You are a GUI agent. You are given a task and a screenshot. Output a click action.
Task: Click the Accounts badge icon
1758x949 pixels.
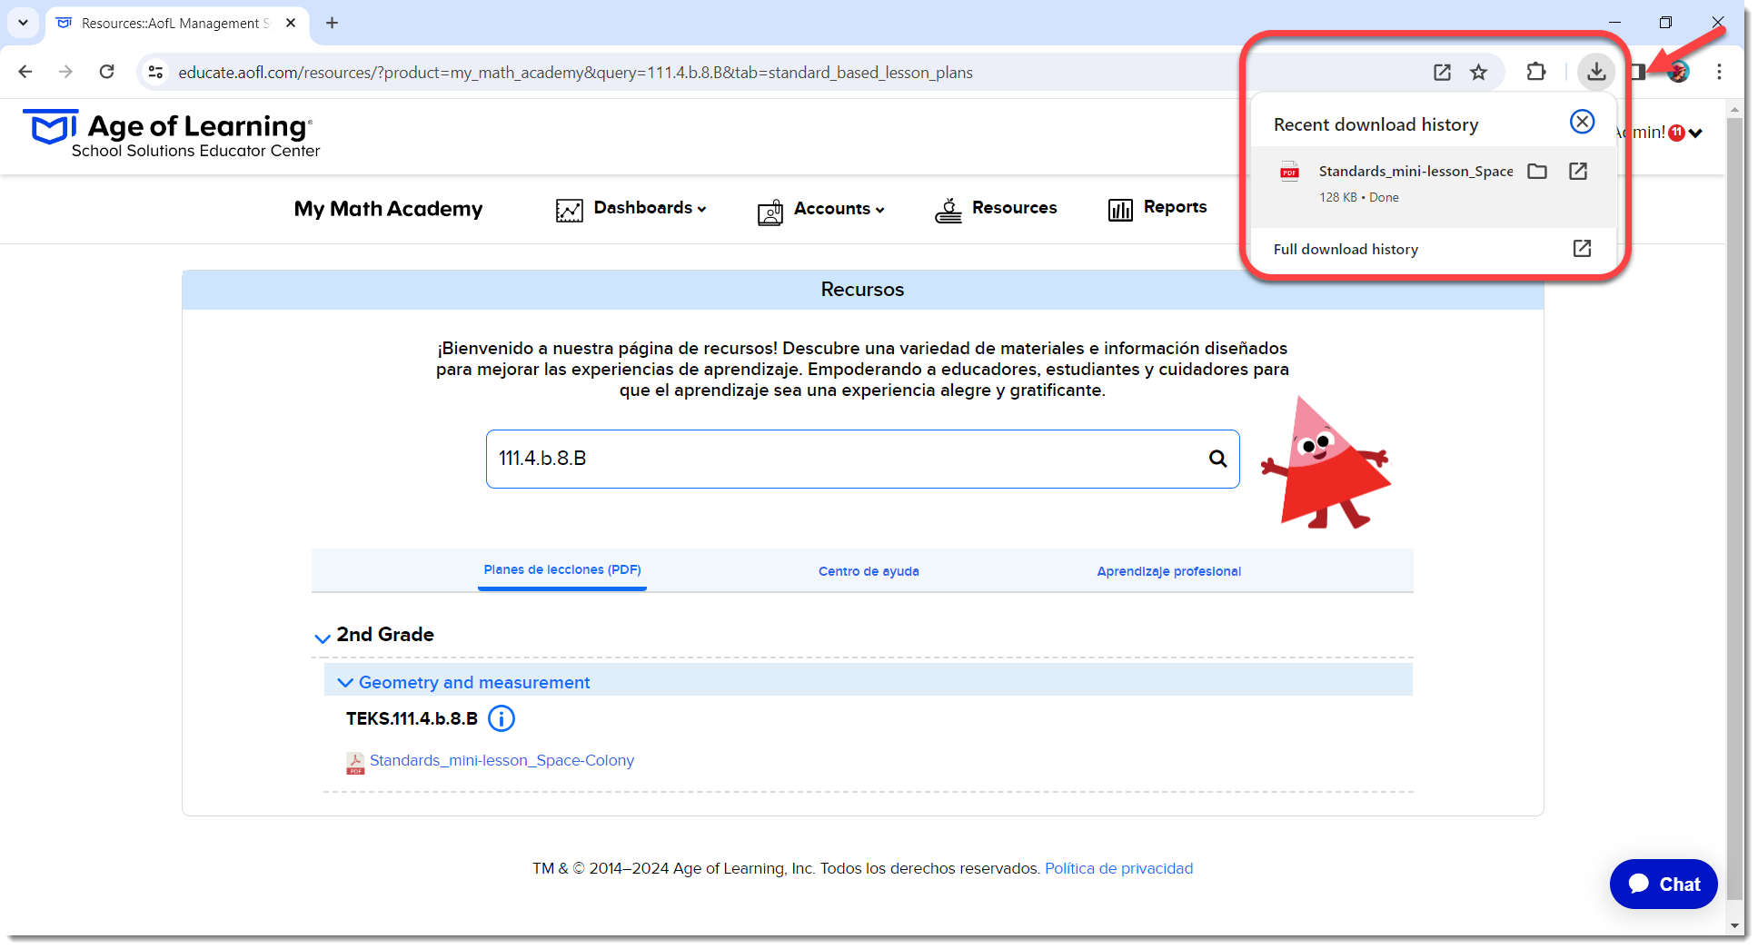(770, 212)
